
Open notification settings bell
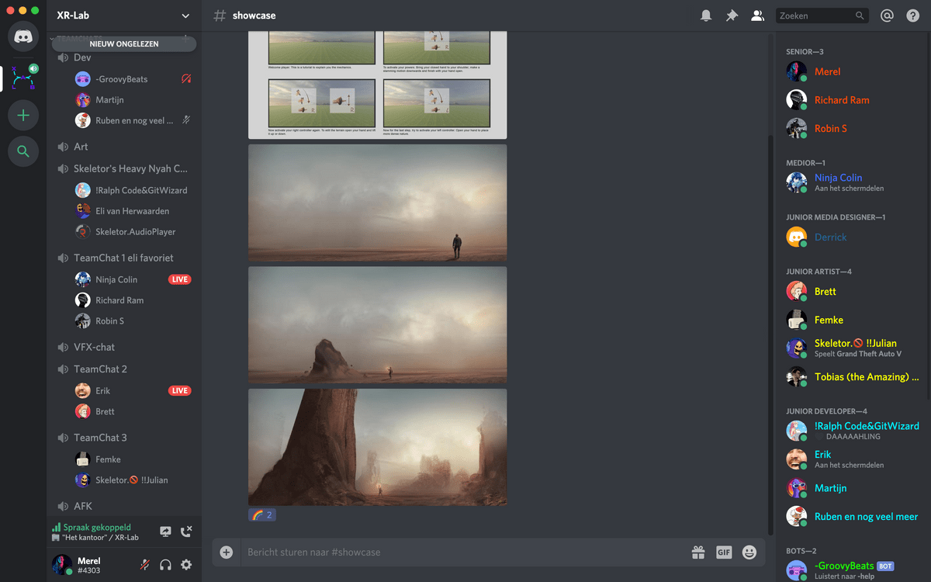pyautogui.click(x=706, y=16)
